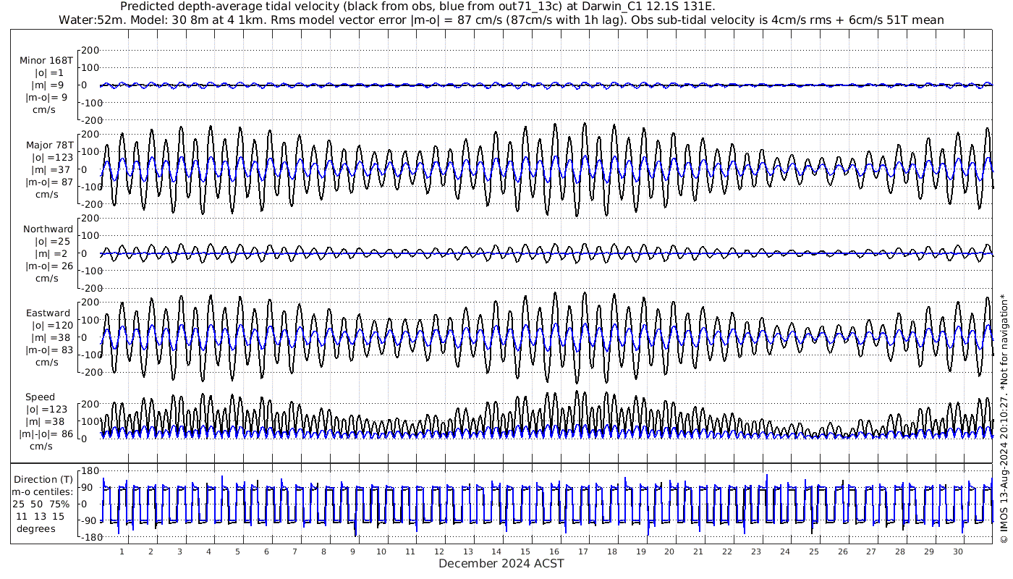
Task: Click day '23' on the date axis
Action: (756, 551)
